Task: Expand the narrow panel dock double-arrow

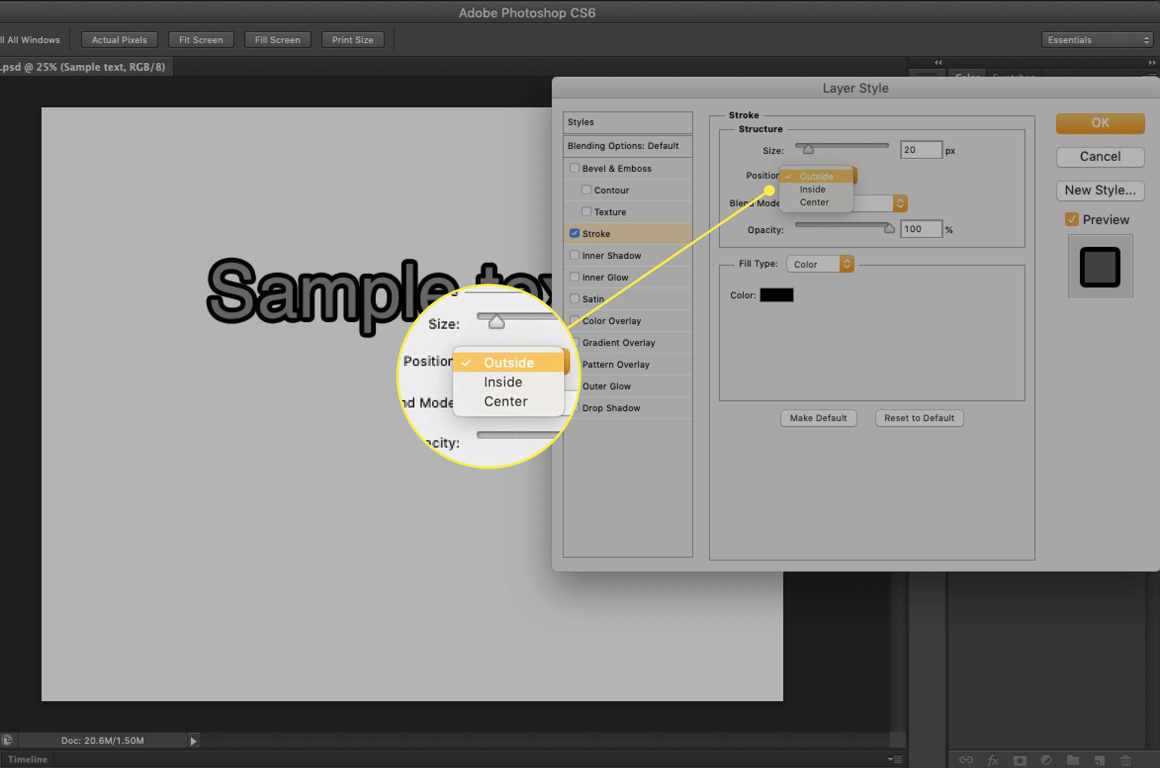Action: [938, 62]
